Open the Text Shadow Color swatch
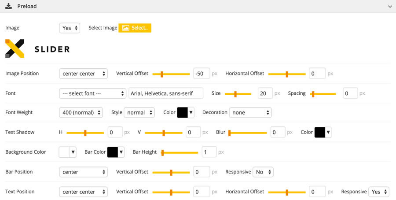The width and height of the screenshot is (396, 200). [x=323, y=132]
